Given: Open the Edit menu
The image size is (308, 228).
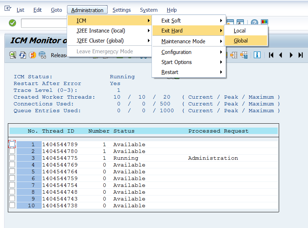Looking at the screenshot, I should click(37, 10).
